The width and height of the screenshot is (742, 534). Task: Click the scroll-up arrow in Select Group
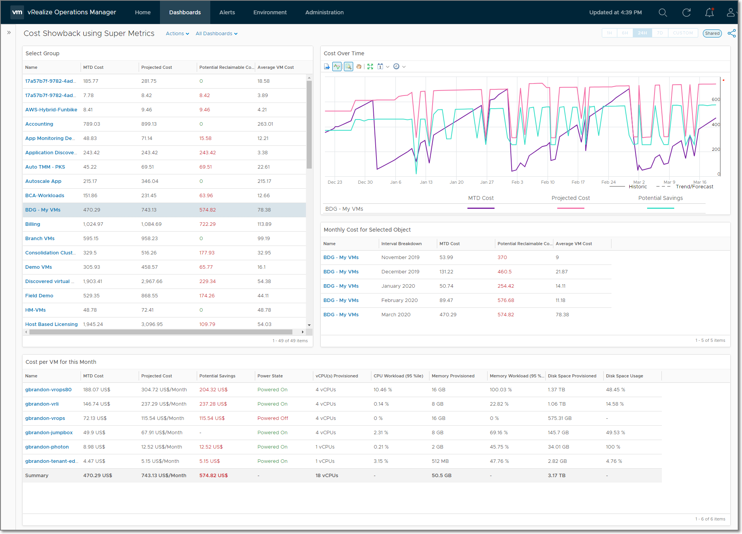coord(309,78)
